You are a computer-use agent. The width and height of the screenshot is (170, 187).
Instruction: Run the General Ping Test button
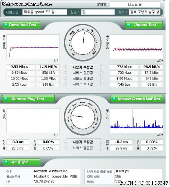(x=29, y=99)
